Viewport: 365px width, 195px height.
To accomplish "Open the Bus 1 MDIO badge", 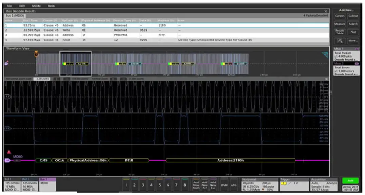I will pos(48,185).
